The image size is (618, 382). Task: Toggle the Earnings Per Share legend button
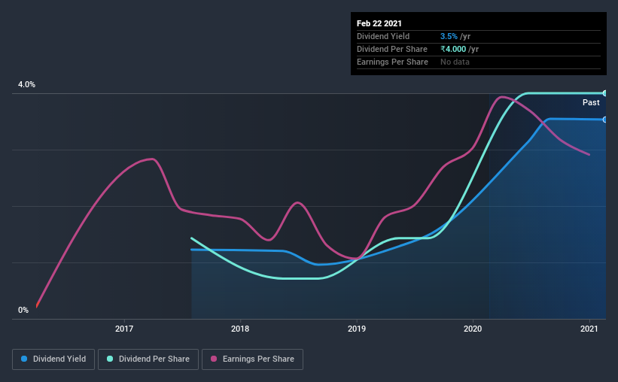[x=252, y=359]
